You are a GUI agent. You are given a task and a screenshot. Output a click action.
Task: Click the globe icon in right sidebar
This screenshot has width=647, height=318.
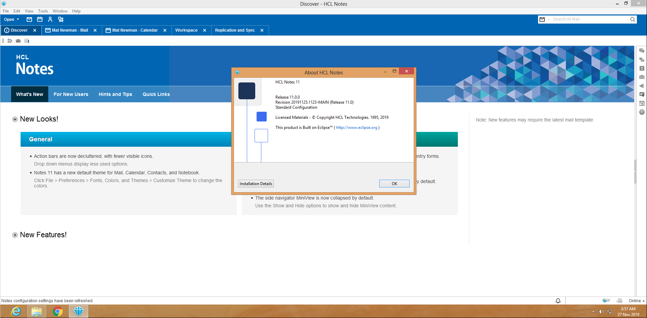[642, 112]
